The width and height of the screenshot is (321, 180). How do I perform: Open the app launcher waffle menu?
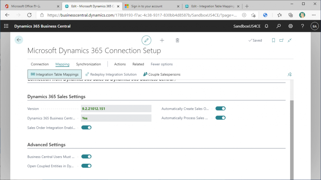pyautogui.click(x=6, y=26)
